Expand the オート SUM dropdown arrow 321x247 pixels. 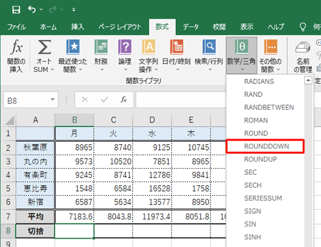pos(53,69)
